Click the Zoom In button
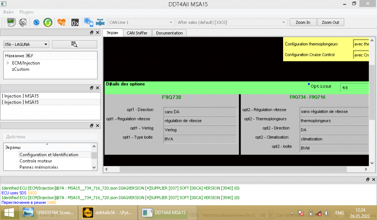 pyautogui.click(x=303, y=22)
